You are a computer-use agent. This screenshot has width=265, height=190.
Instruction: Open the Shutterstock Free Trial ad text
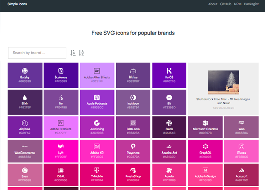pos(223,101)
